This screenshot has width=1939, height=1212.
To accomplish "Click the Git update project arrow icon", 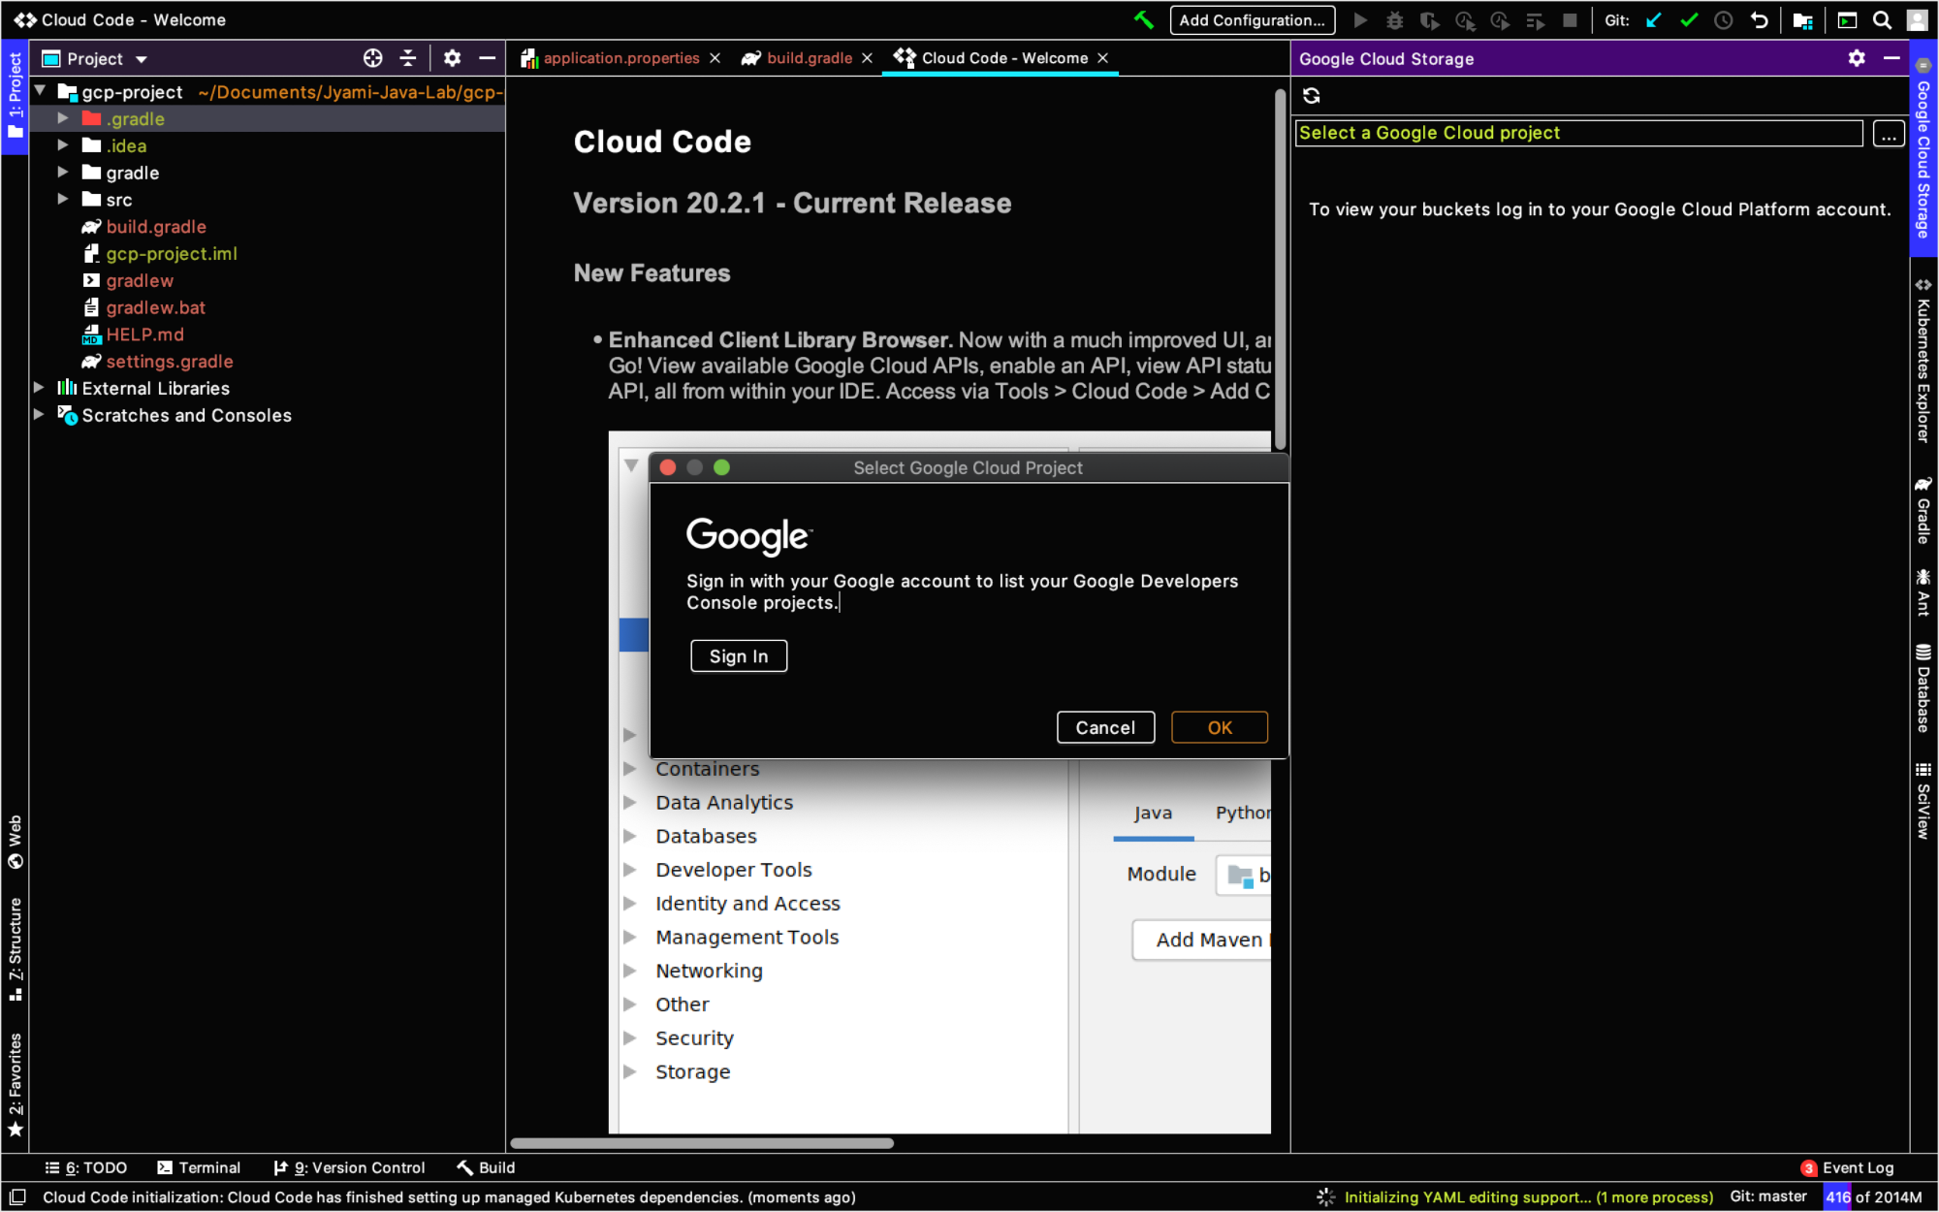I will (x=1654, y=19).
